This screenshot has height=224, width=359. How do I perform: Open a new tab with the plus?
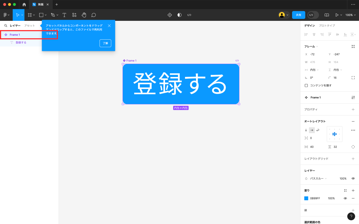56,4
